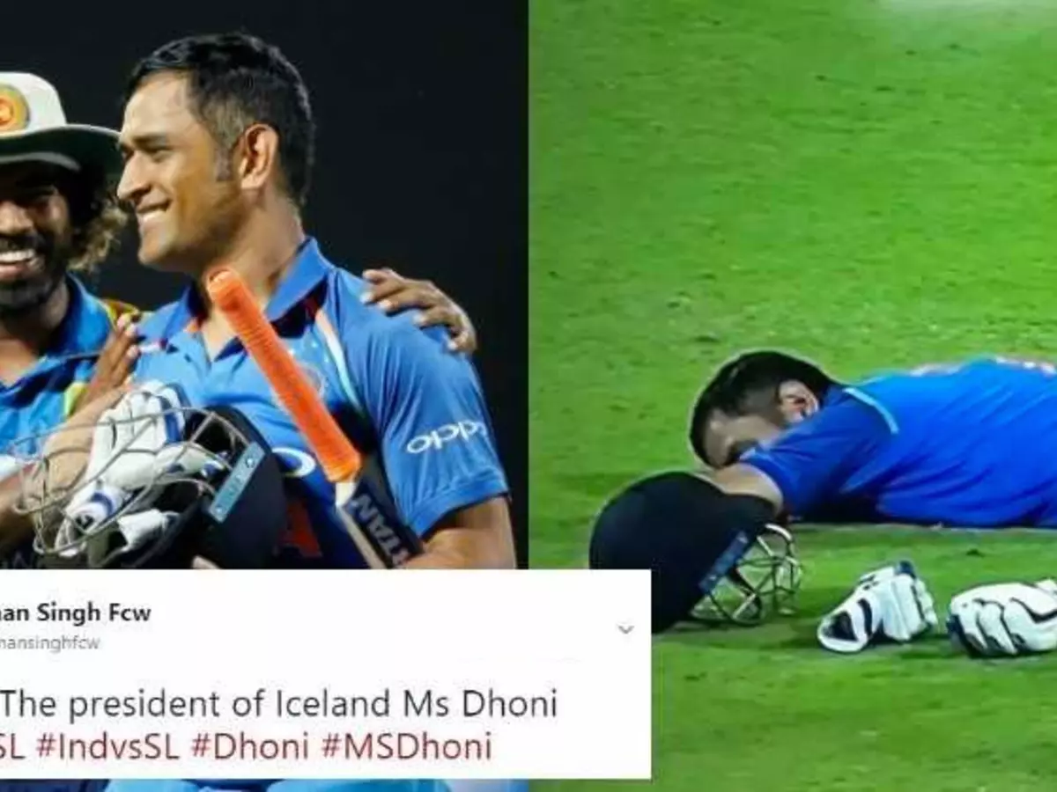
Task: Click the white wide-brimmed hat
Action: [x=55, y=126]
